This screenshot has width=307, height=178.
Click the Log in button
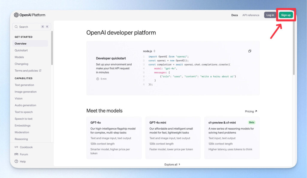point(270,15)
